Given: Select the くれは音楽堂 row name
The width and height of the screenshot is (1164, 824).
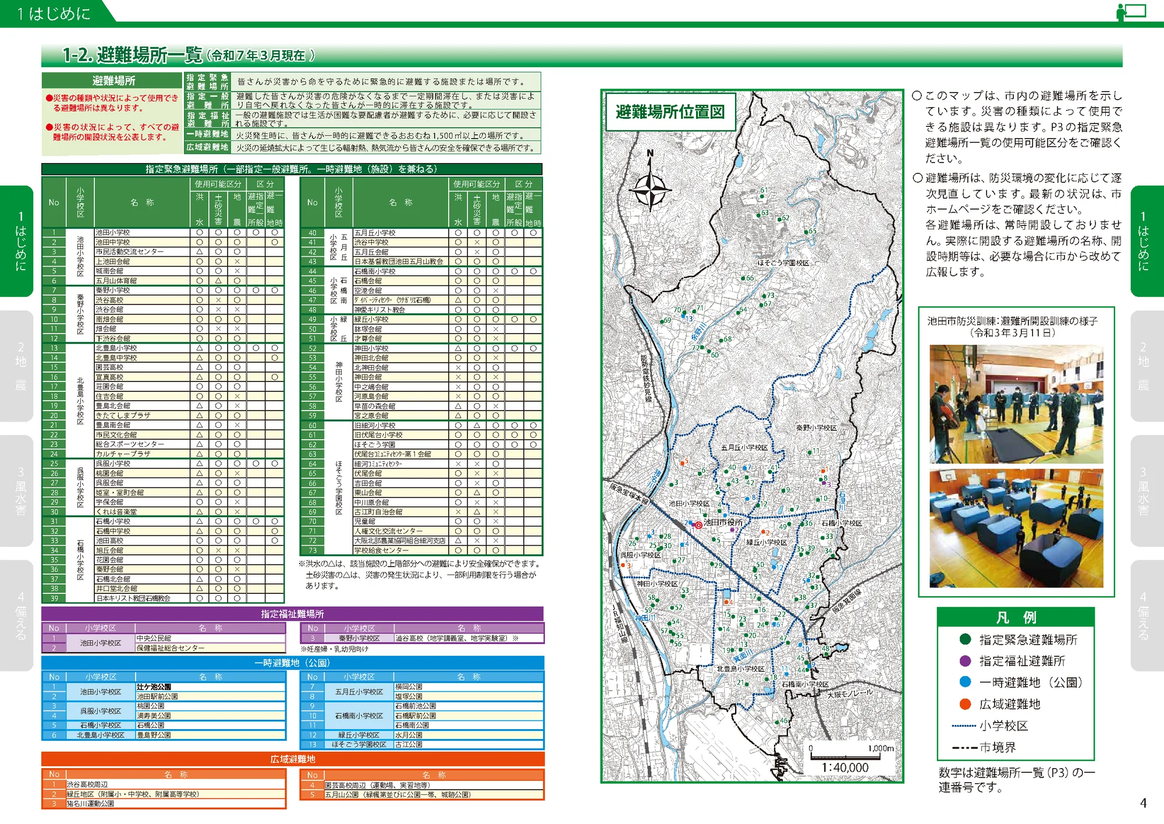Looking at the screenshot, I should pyautogui.click(x=116, y=511).
